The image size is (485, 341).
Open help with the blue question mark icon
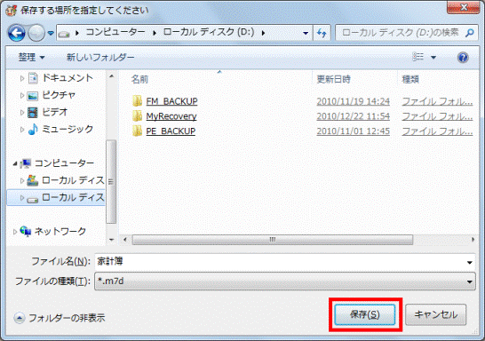tap(463, 58)
